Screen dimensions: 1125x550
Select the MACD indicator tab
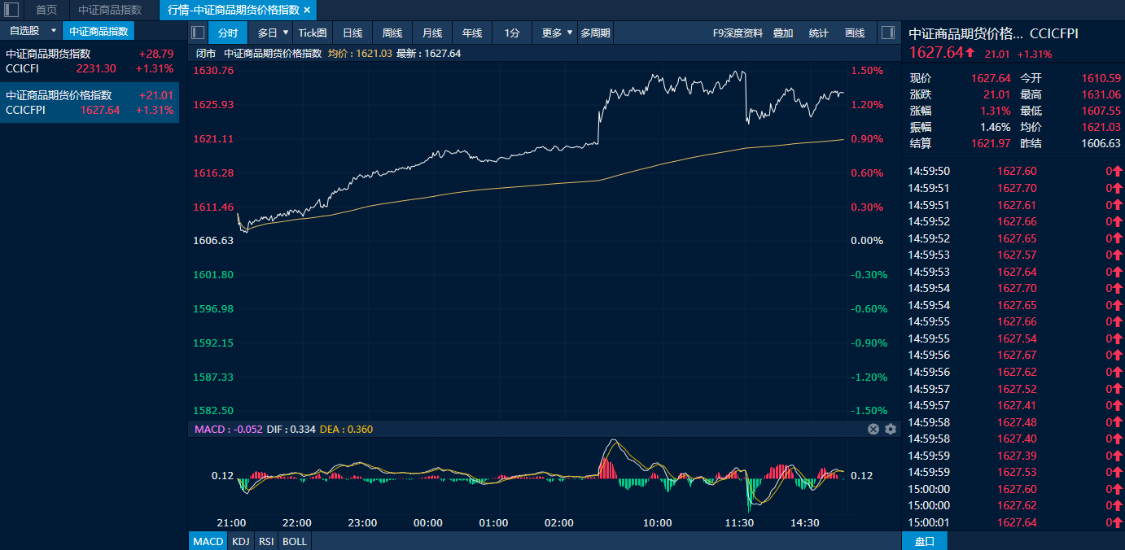tap(208, 541)
